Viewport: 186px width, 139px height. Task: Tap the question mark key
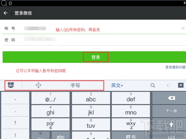coord(15,123)
